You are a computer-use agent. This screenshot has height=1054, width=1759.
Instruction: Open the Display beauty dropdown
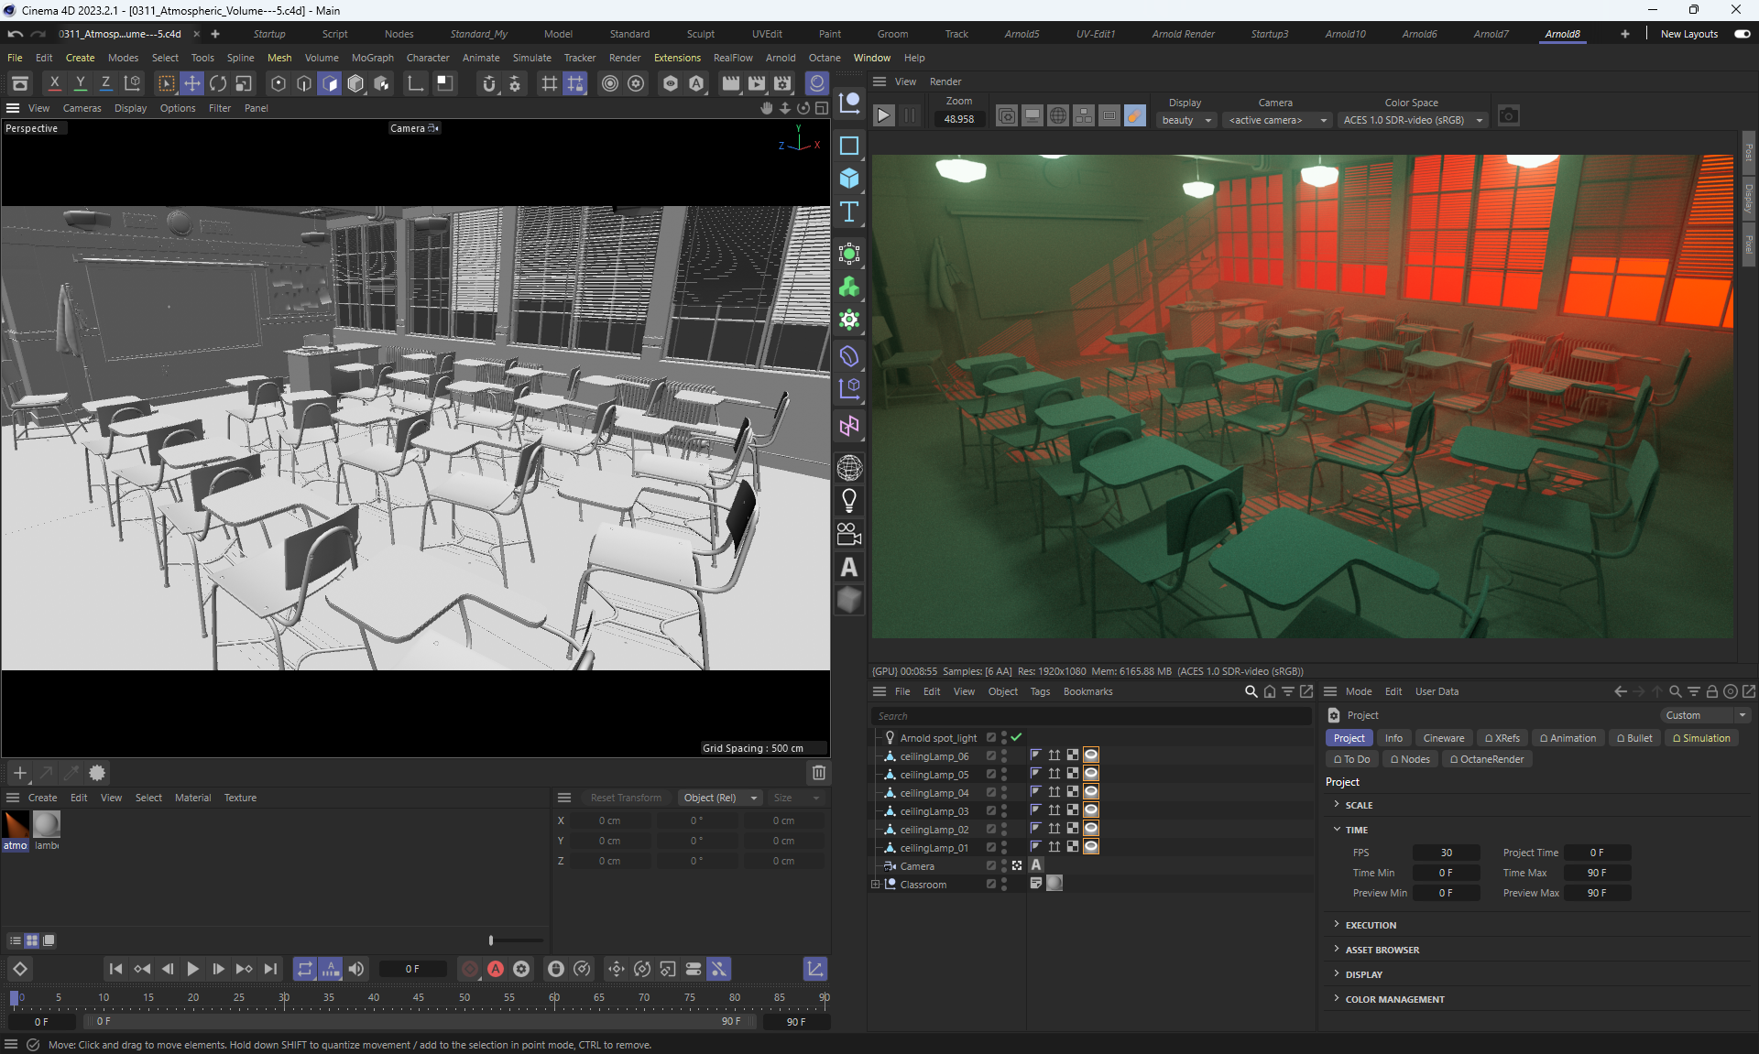coord(1186,120)
